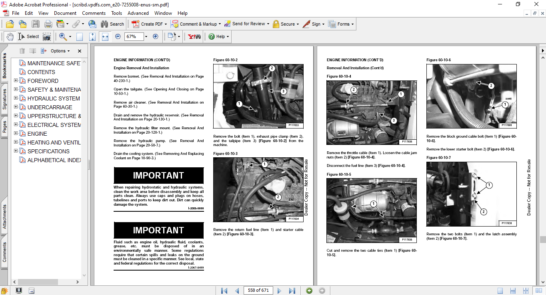Click the greyed Next View arrow
The width and height of the screenshot is (546, 295).
tap(322, 291)
